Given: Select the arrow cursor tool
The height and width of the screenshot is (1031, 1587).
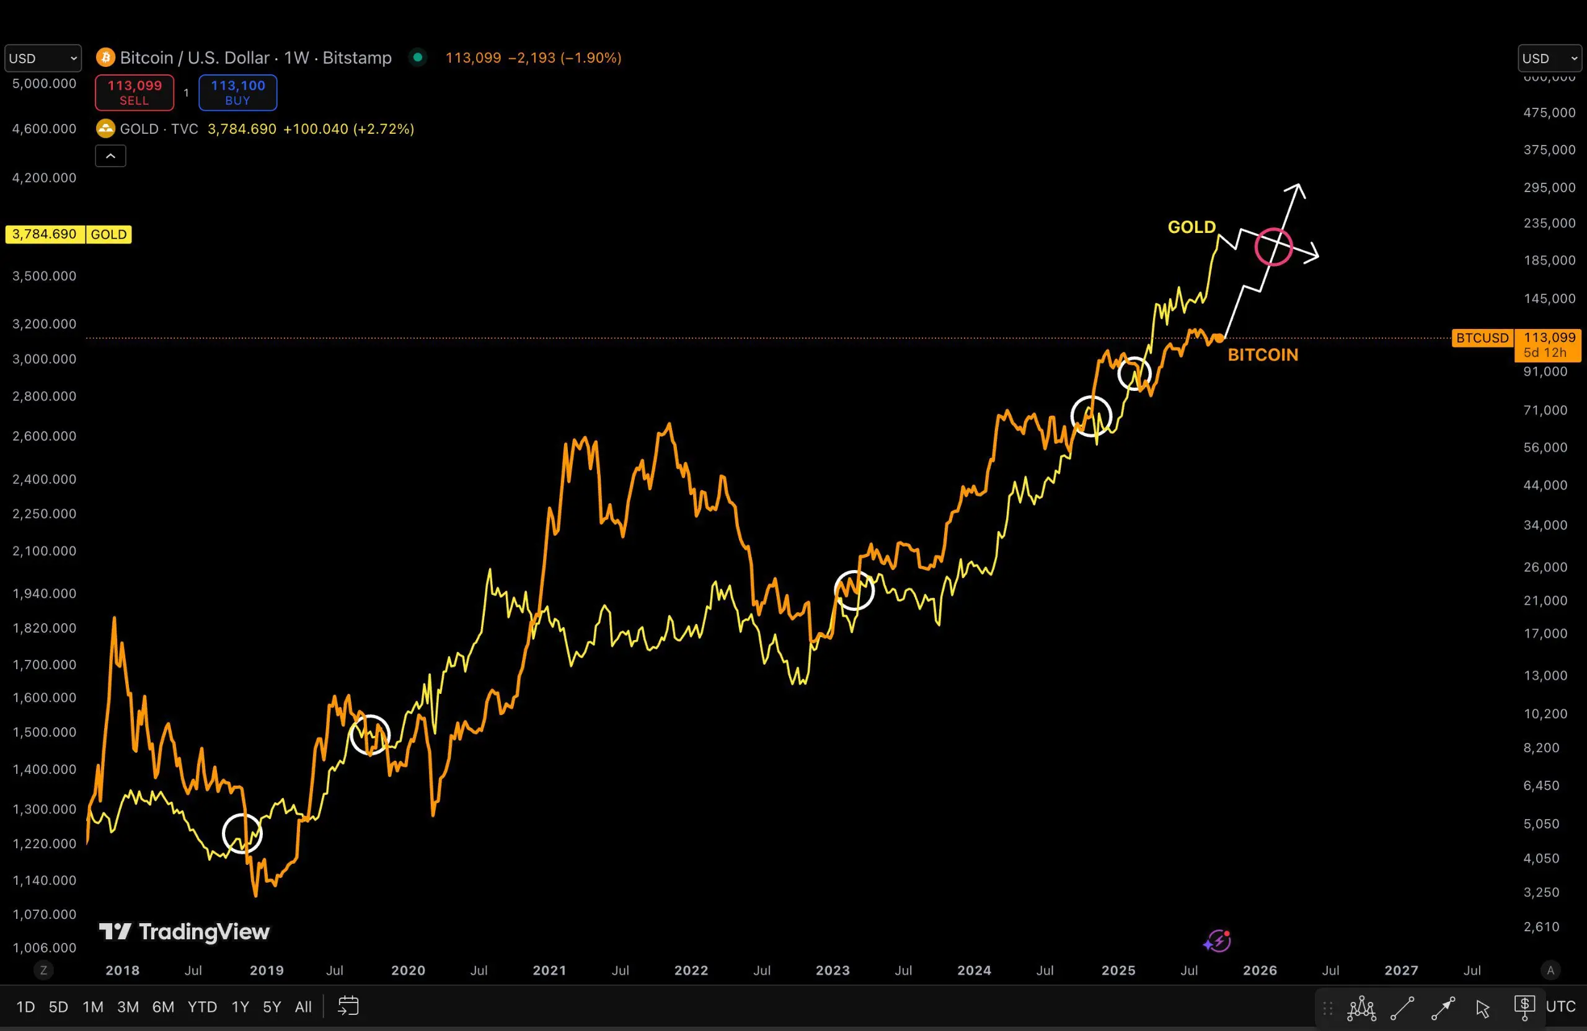Looking at the screenshot, I should (1483, 1008).
